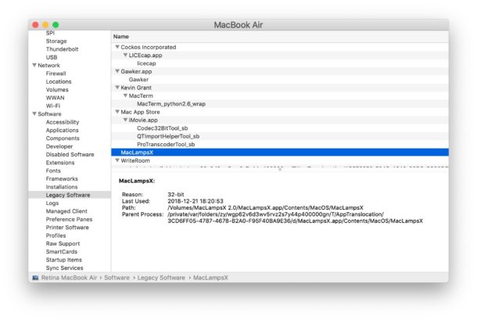The width and height of the screenshot is (477, 320).
Task: Click the 32-bit Reason value
Action: (176, 194)
